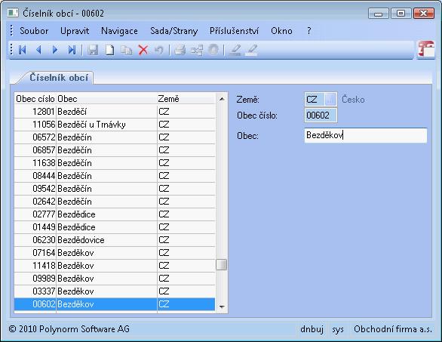The image size is (442, 342).
Task: Open the Země lookup button beside CZ
Action: pyautogui.click(x=330, y=100)
